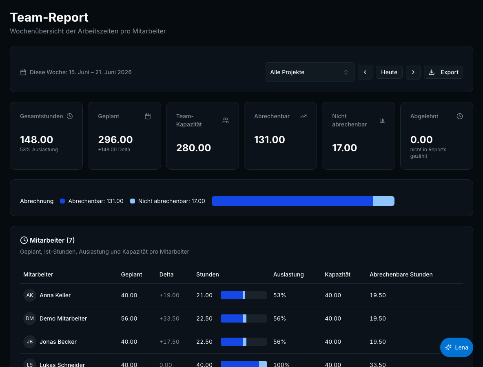
Task: Click the light blue Nicht abrechenbar legend swatch
Action: (133, 201)
